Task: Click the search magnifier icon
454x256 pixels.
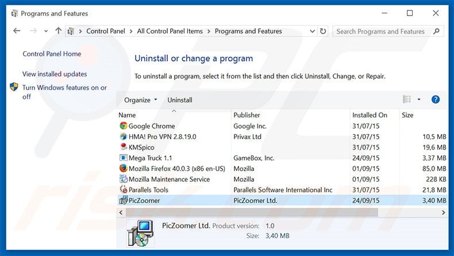Action: (436, 31)
